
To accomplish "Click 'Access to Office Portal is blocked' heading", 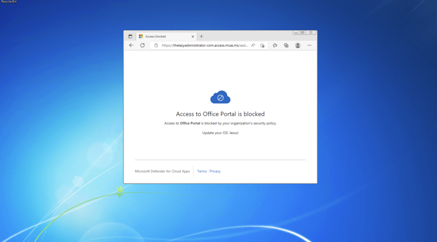I will click(x=220, y=114).
